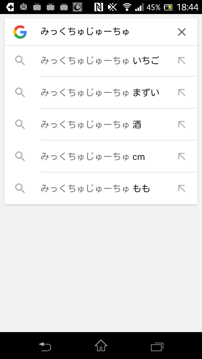Select suggestion みっくちゅじゅーちゅ まずい
This screenshot has height=359, width=202.
(x=100, y=93)
